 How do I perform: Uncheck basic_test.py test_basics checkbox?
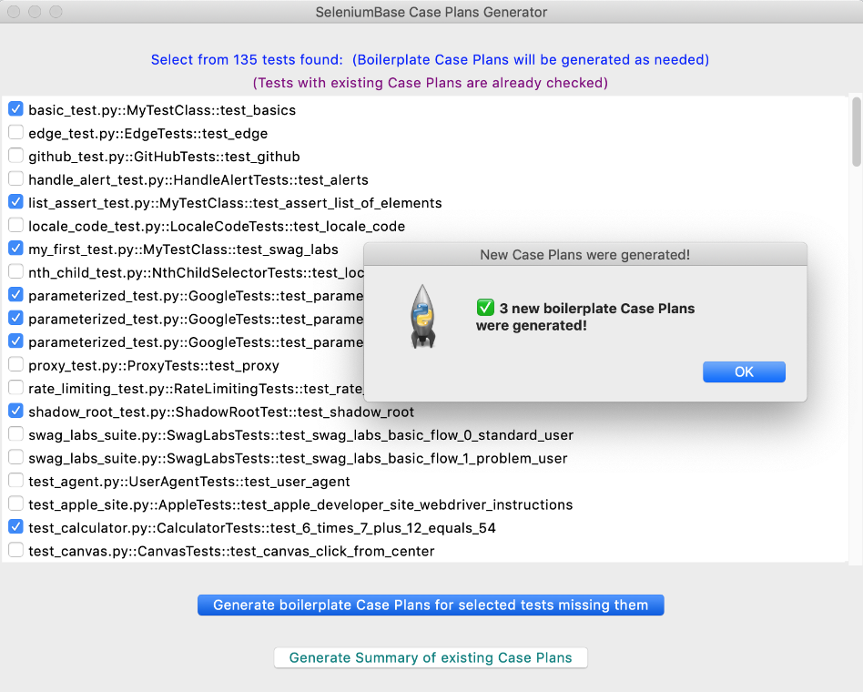(x=16, y=109)
